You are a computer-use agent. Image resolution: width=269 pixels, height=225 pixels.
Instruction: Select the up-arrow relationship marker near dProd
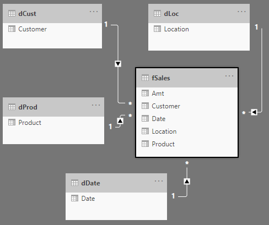[x=120, y=121]
